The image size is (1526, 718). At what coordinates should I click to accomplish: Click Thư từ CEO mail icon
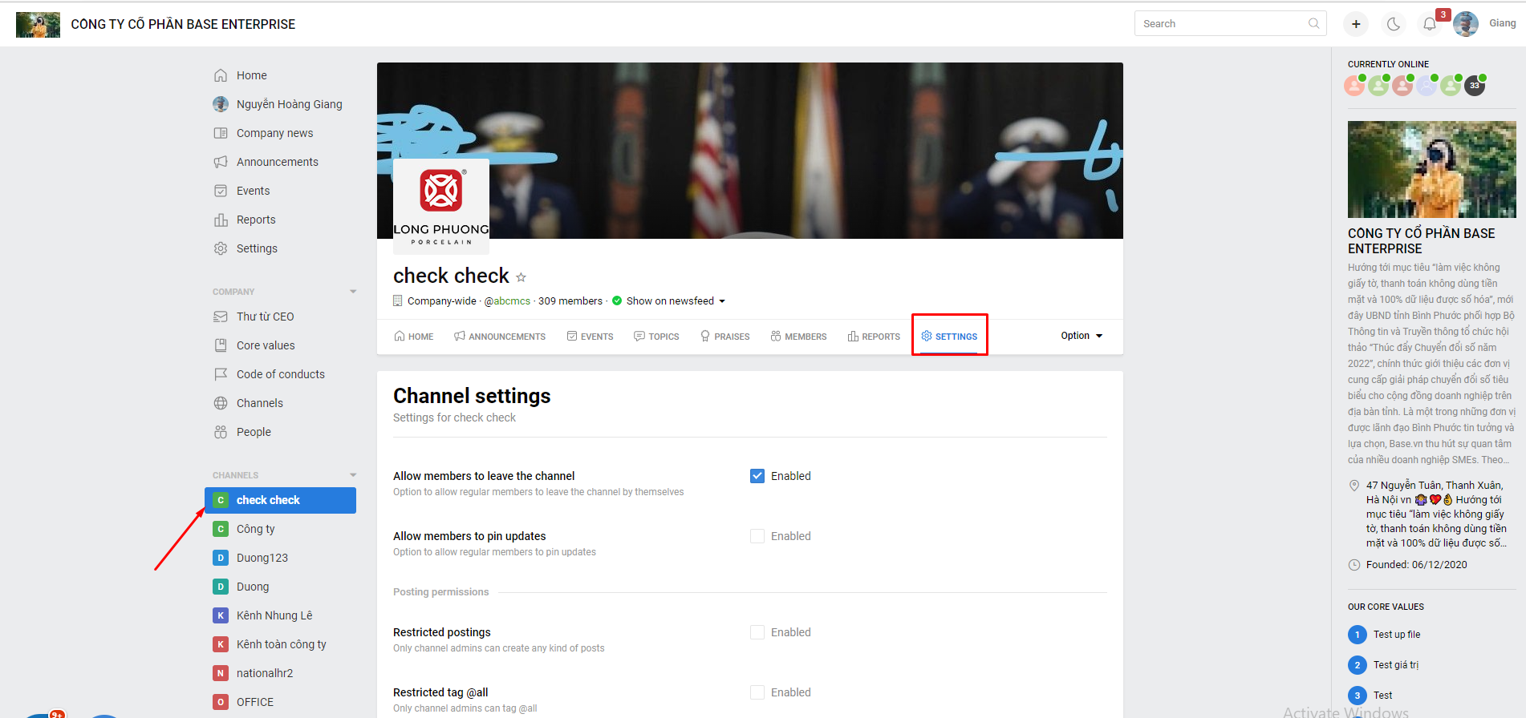point(221,317)
